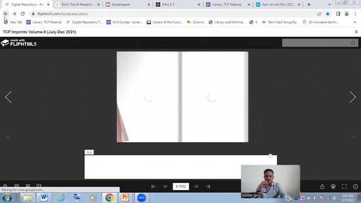Go back using browser back arrow

point(6,14)
